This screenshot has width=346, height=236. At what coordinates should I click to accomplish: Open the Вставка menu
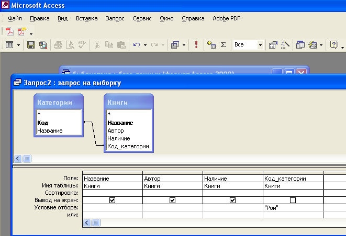tap(87, 18)
